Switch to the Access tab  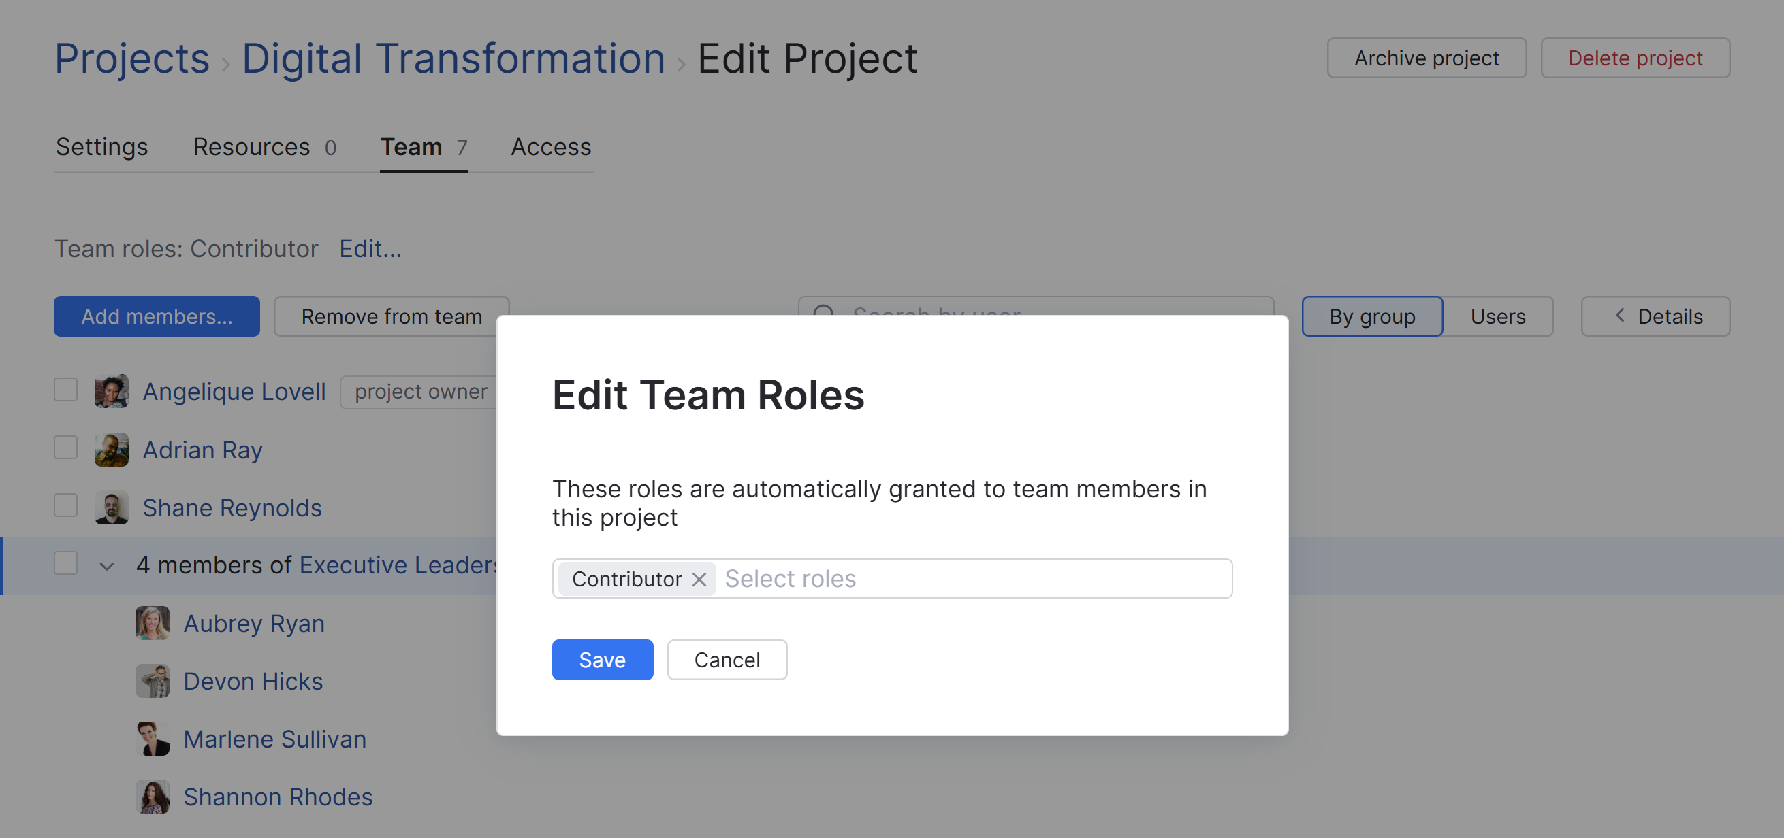coord(551,147)
